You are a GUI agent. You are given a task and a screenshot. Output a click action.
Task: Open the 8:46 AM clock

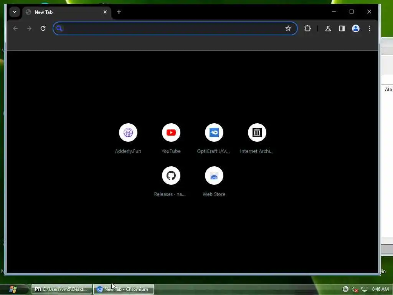(x=380, y=289)
